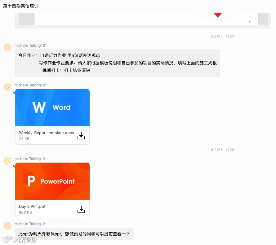The width and height of the screenshot is (276, 245).
Task: Select the 今日作业 homework message bubble
Action: 118,63
